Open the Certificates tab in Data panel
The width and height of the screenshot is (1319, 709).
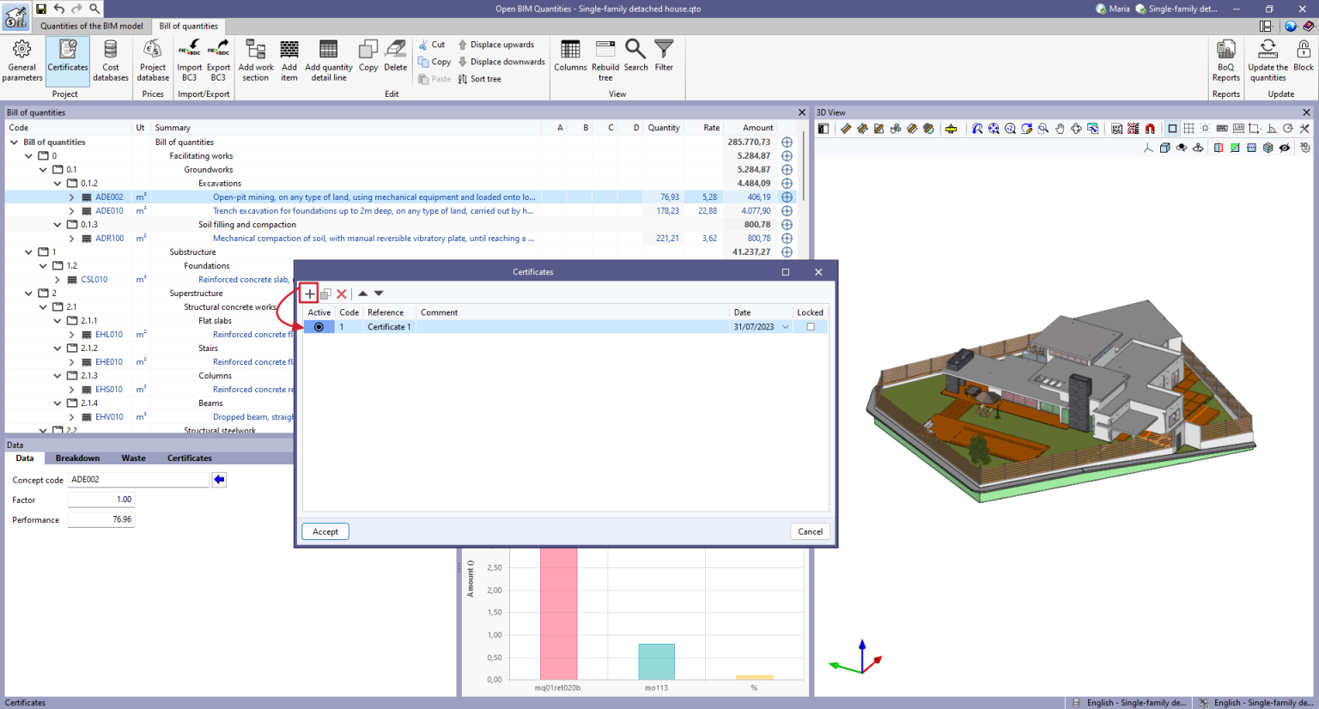(x=189, y=458)
